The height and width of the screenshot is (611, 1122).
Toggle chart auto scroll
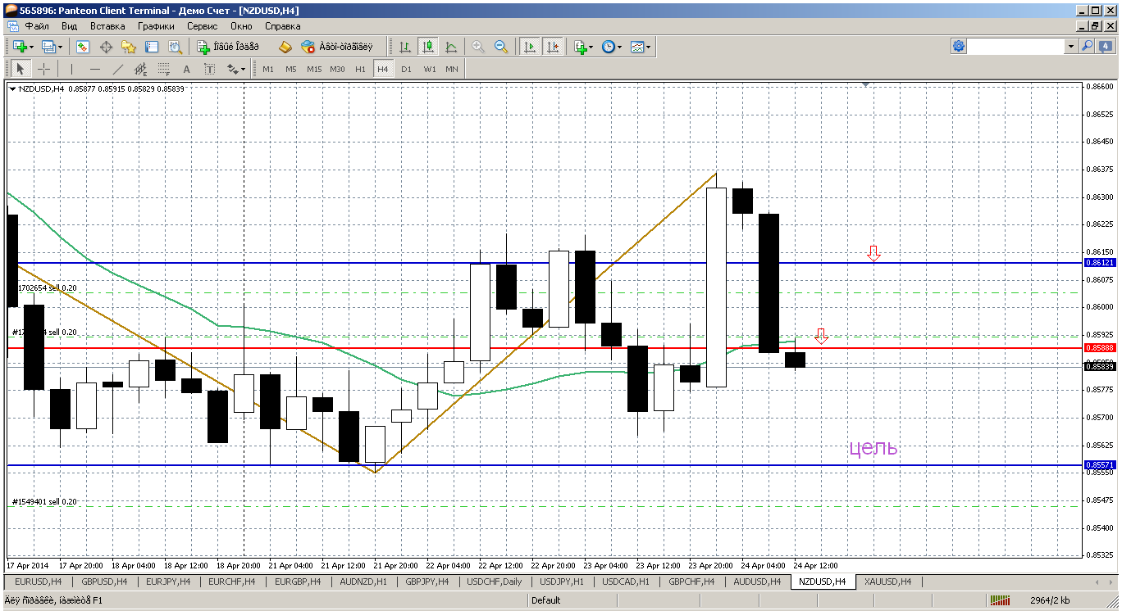click(530, 48)
